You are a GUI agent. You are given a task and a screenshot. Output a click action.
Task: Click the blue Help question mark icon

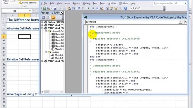pos(125,8)
